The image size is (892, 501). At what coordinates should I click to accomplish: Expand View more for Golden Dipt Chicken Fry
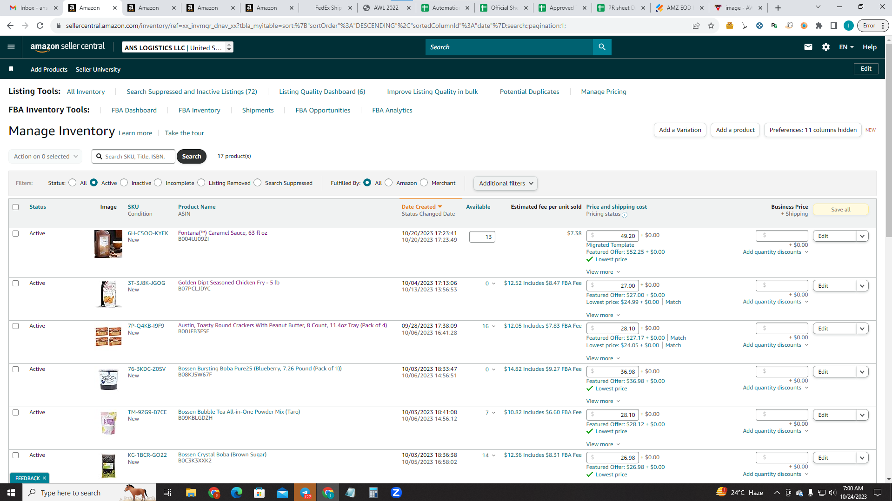(x=603, y=315)
